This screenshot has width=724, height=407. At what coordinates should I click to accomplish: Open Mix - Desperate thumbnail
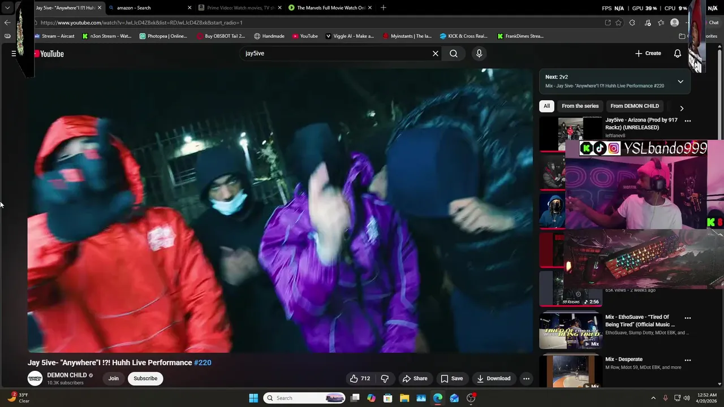tap(570, 371)
